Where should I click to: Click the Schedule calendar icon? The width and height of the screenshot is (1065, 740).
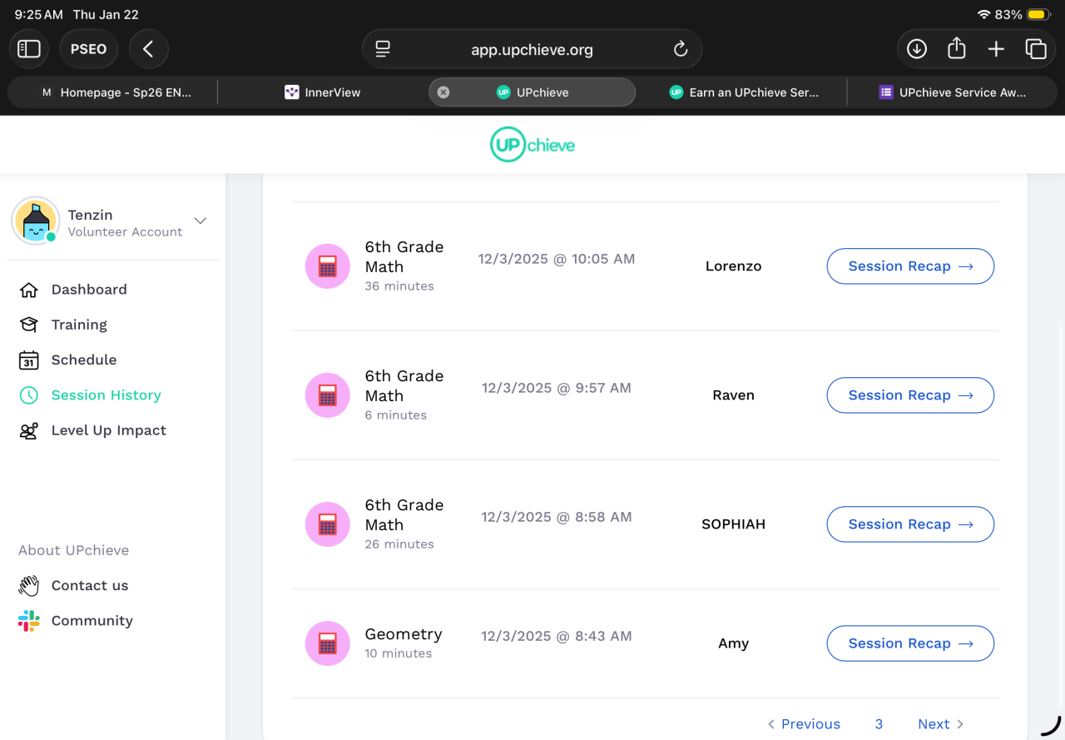point(29,360)
